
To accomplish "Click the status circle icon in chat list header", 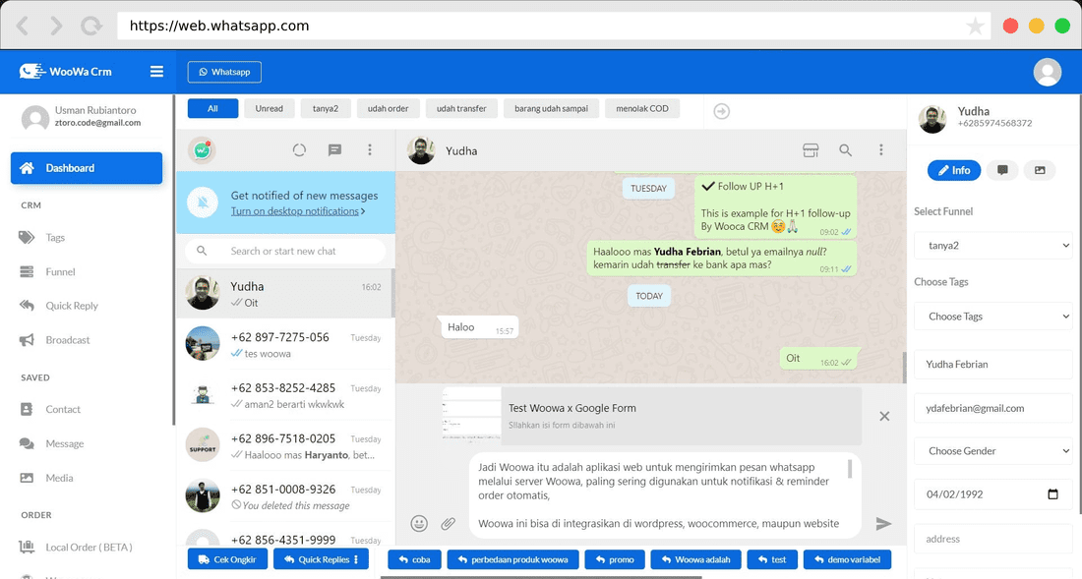I will point(299,149).
